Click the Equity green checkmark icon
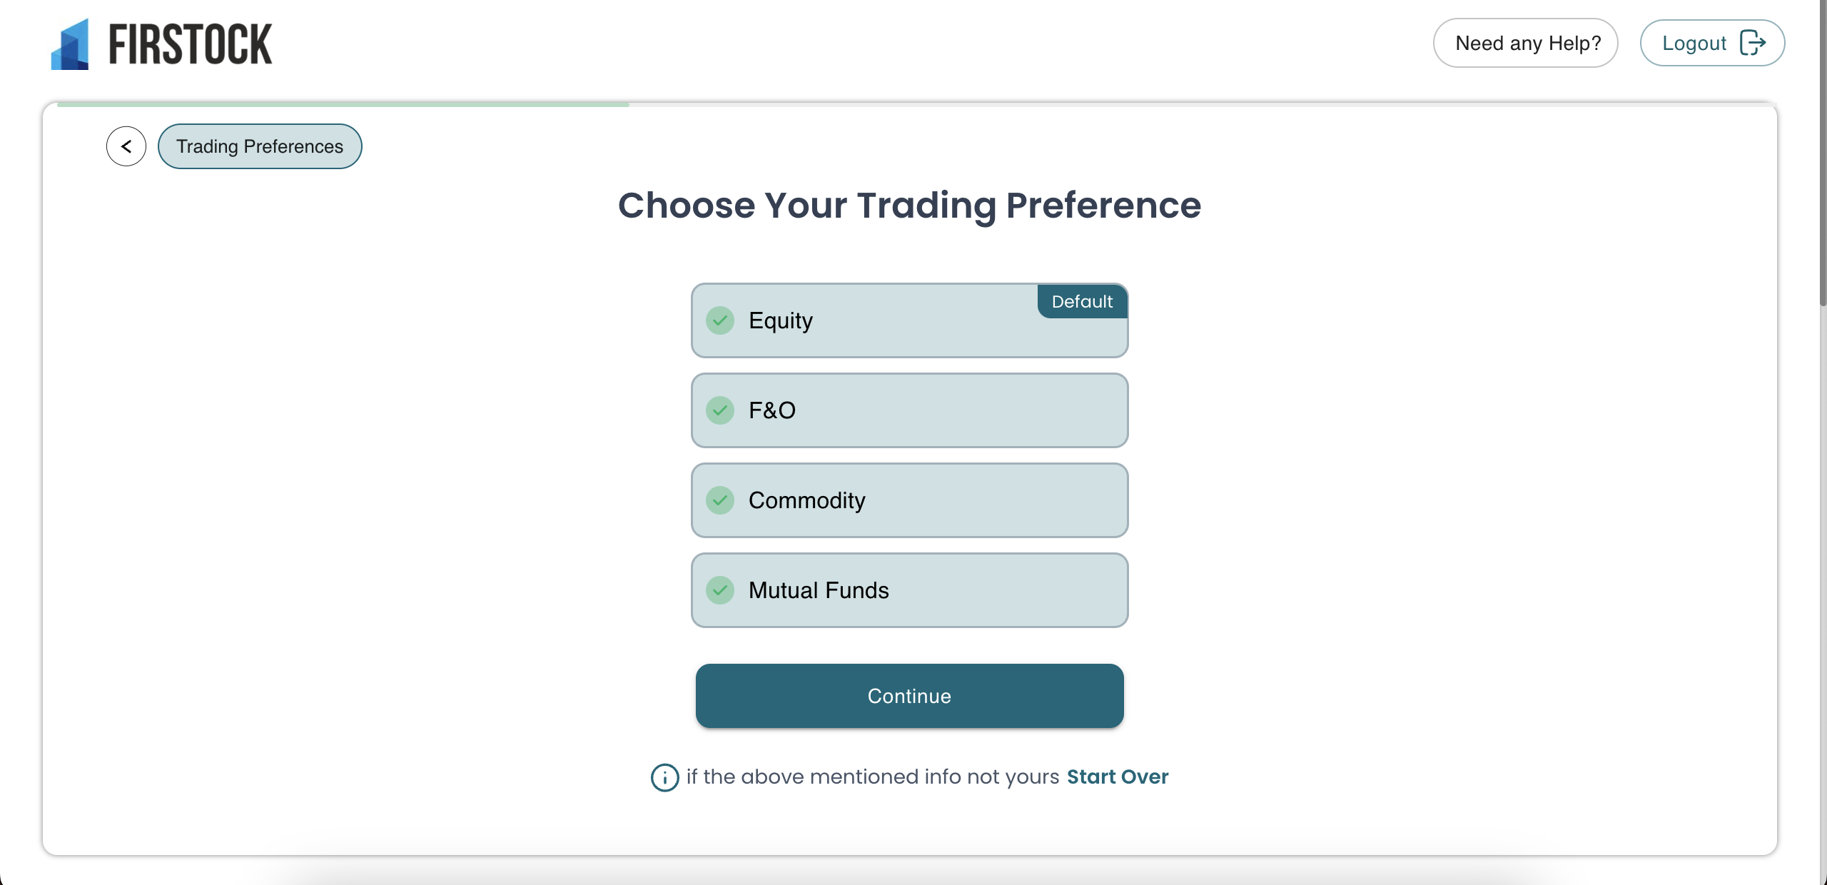The image size is (1827, 885). (720, 320)
